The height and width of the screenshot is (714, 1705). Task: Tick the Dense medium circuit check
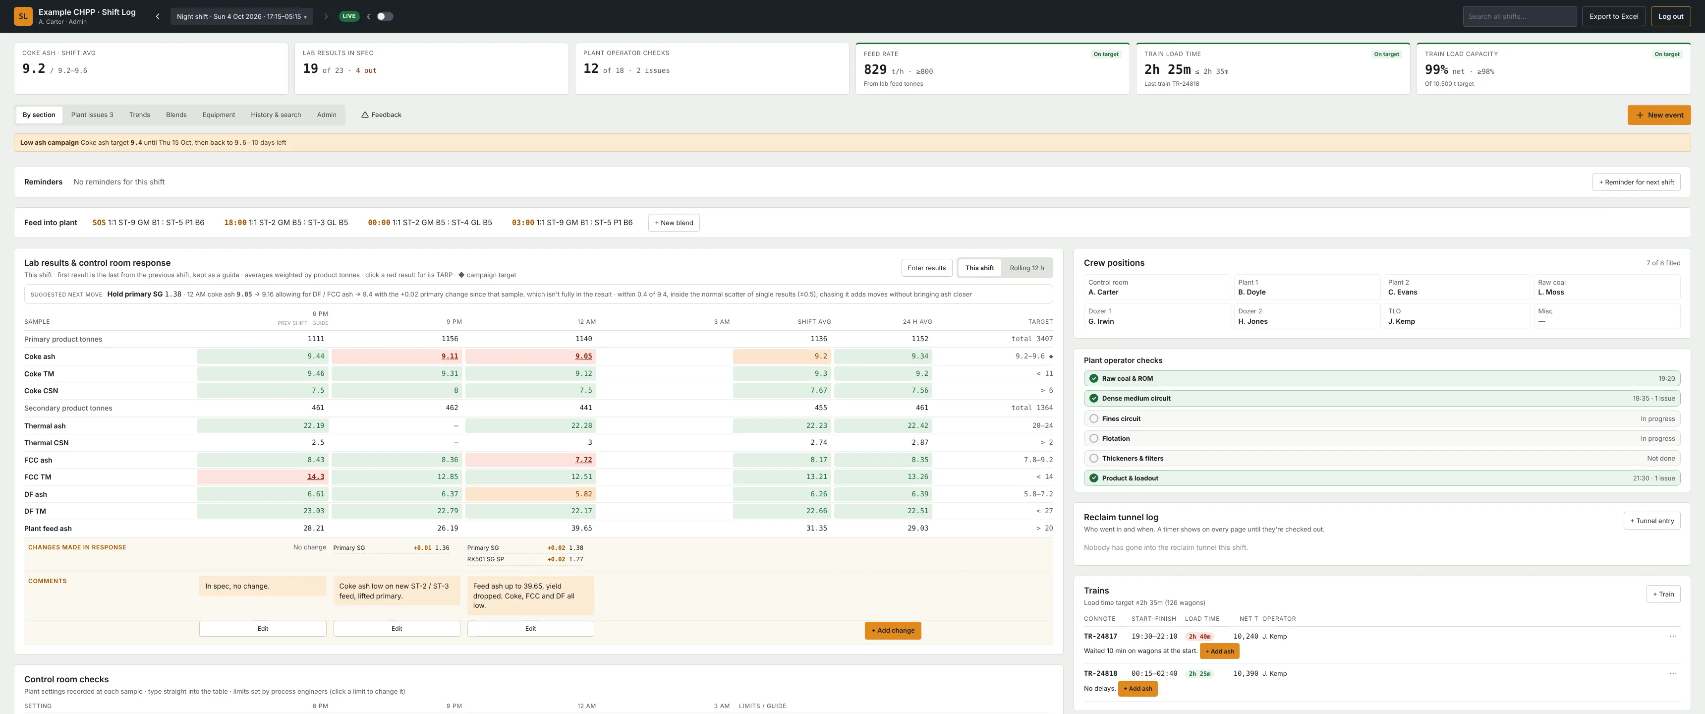click(x=1093, y=399)
